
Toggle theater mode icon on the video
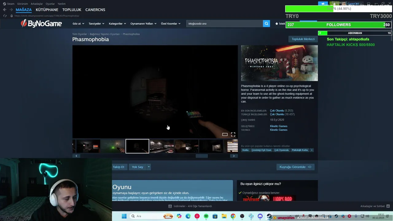click(x=225, y=134)
